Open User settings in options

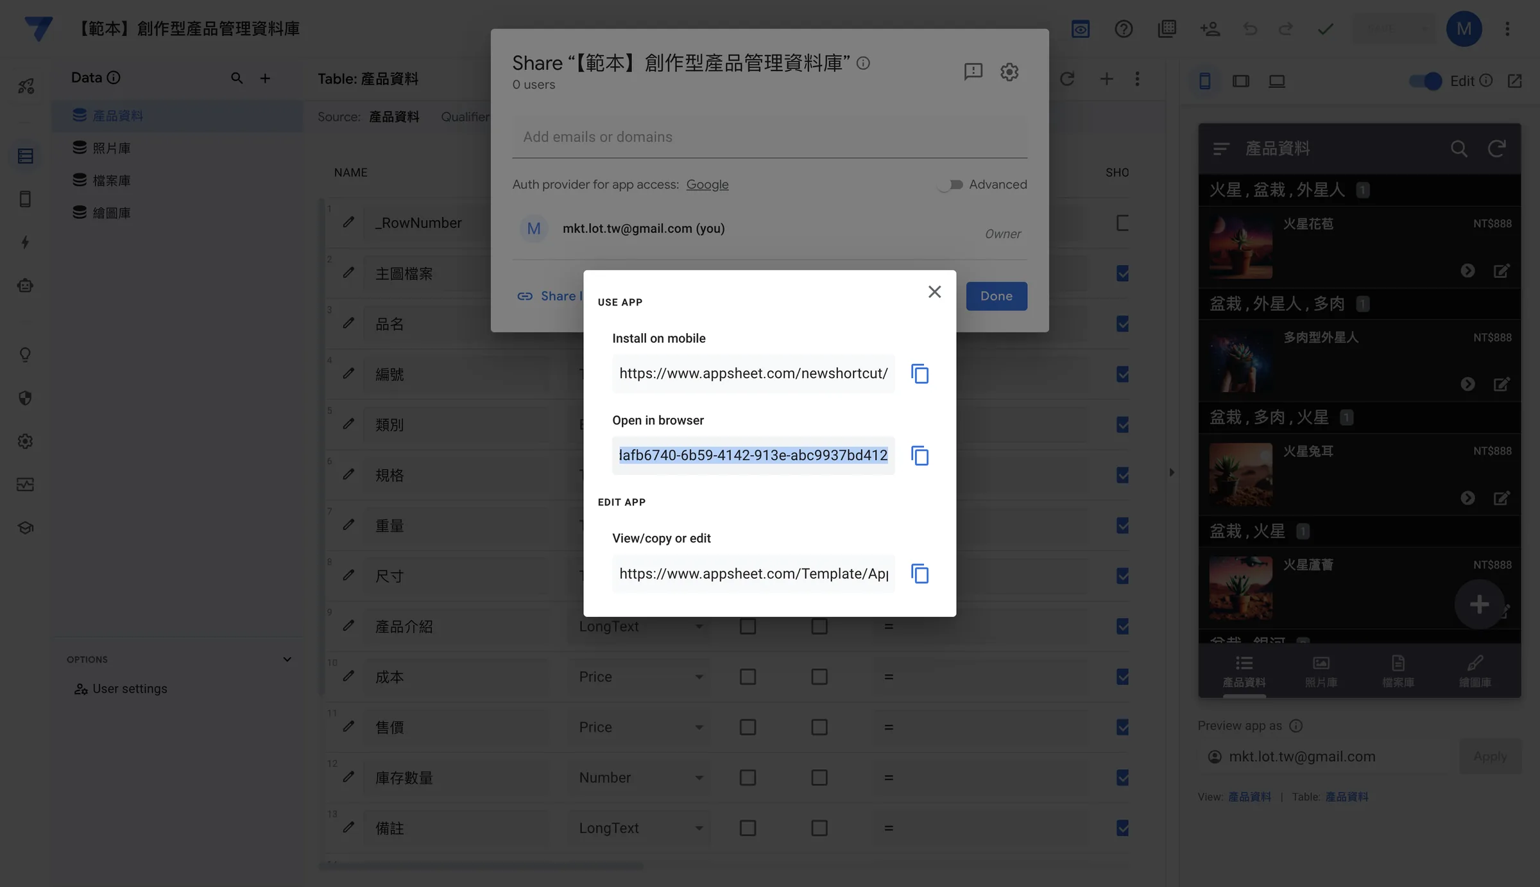pyautogui.click(x=121, y=689)
